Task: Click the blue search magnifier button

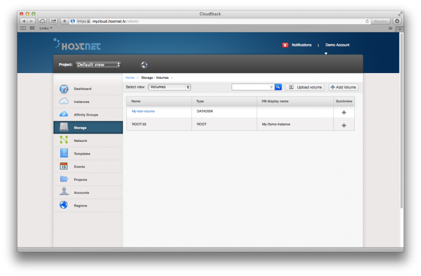Action: (278, 87)
